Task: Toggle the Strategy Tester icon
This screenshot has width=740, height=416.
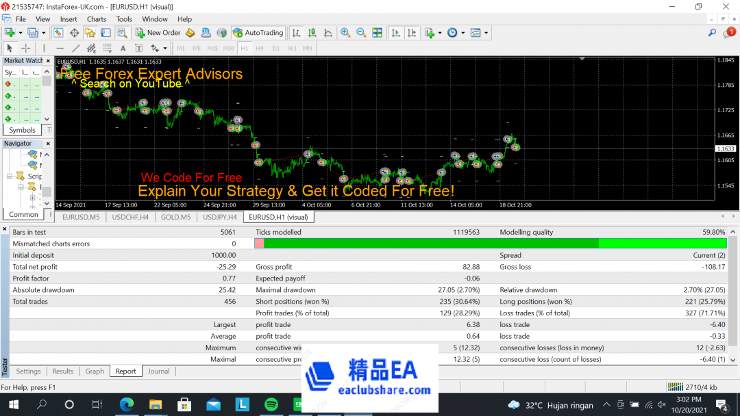Action: (x=122, y=33)
